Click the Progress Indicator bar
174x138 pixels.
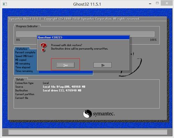point(85,34)
